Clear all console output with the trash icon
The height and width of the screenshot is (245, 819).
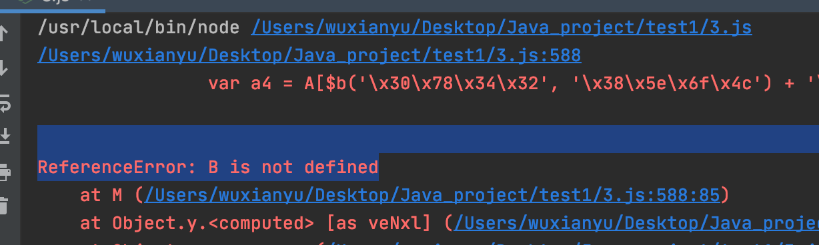[4, 206]
